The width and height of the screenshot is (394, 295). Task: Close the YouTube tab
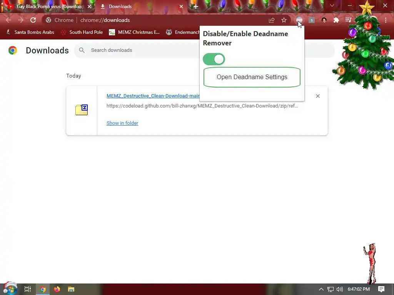point(89,7)
